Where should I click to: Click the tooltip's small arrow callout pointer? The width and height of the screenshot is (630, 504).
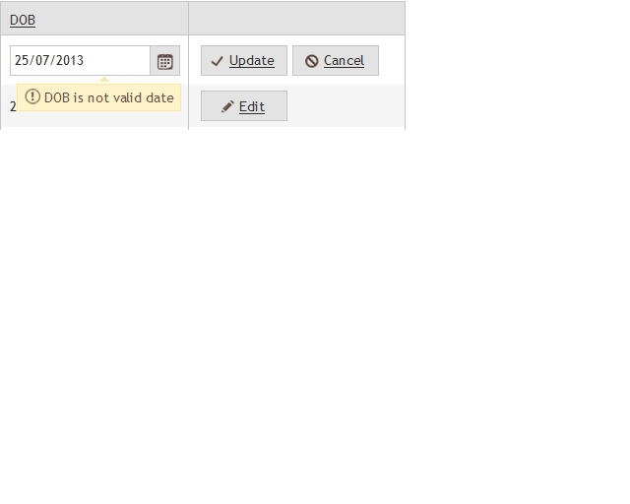[104, 80]
